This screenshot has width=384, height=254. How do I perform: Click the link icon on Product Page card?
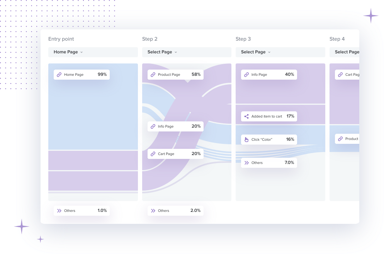pos(153,75)
